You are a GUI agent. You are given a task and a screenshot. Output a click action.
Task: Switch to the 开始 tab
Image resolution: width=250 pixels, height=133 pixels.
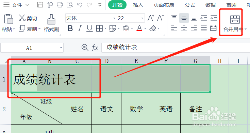click(117, 5)
